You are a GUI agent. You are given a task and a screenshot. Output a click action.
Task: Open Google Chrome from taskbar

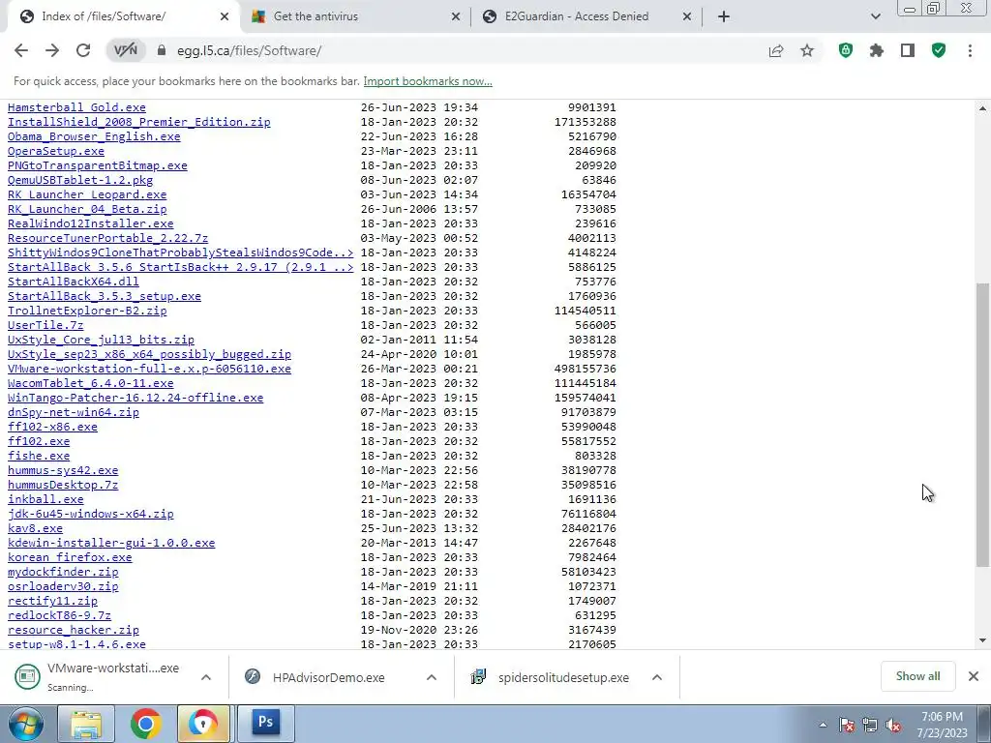(x=145, y=724)
